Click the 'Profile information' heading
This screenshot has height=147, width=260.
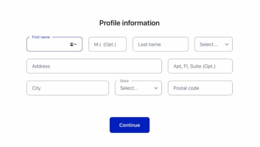pyautogui.click(x=130, y=23)
